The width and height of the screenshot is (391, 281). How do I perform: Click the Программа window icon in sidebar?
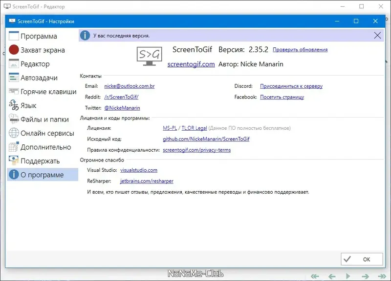14,36
